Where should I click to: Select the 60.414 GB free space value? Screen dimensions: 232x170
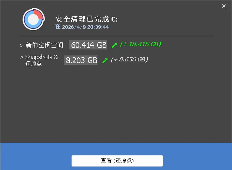pos(88,45)
